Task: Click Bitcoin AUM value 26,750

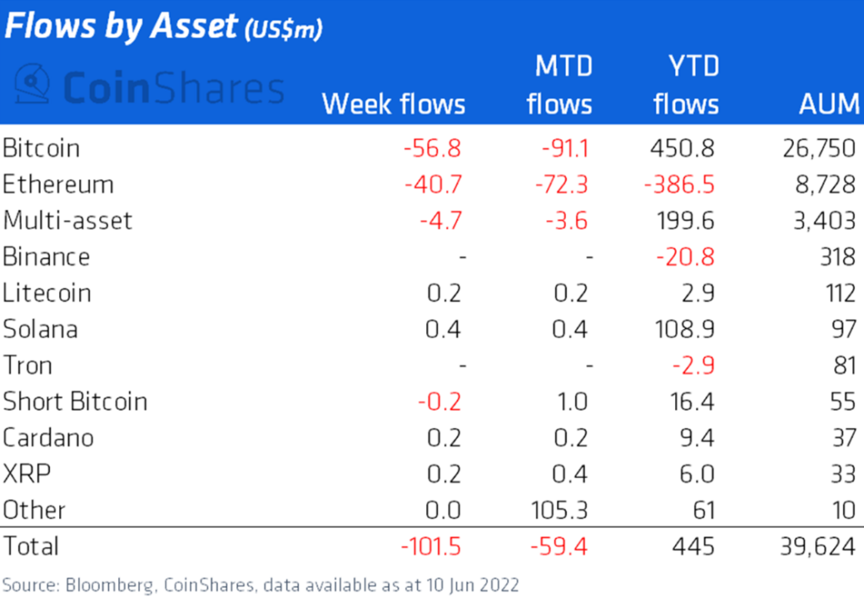Action: point(818,148)
